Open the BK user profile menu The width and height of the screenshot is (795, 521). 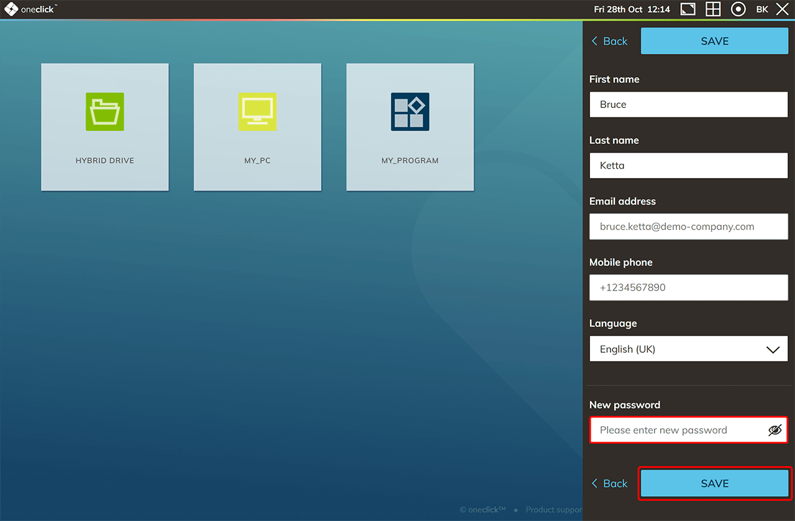tap(762, 9)
